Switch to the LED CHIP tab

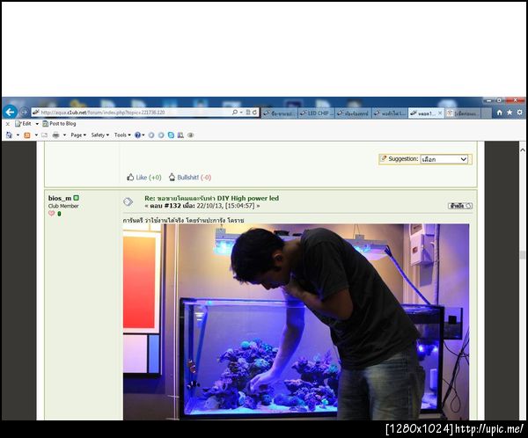click(316, 113)
